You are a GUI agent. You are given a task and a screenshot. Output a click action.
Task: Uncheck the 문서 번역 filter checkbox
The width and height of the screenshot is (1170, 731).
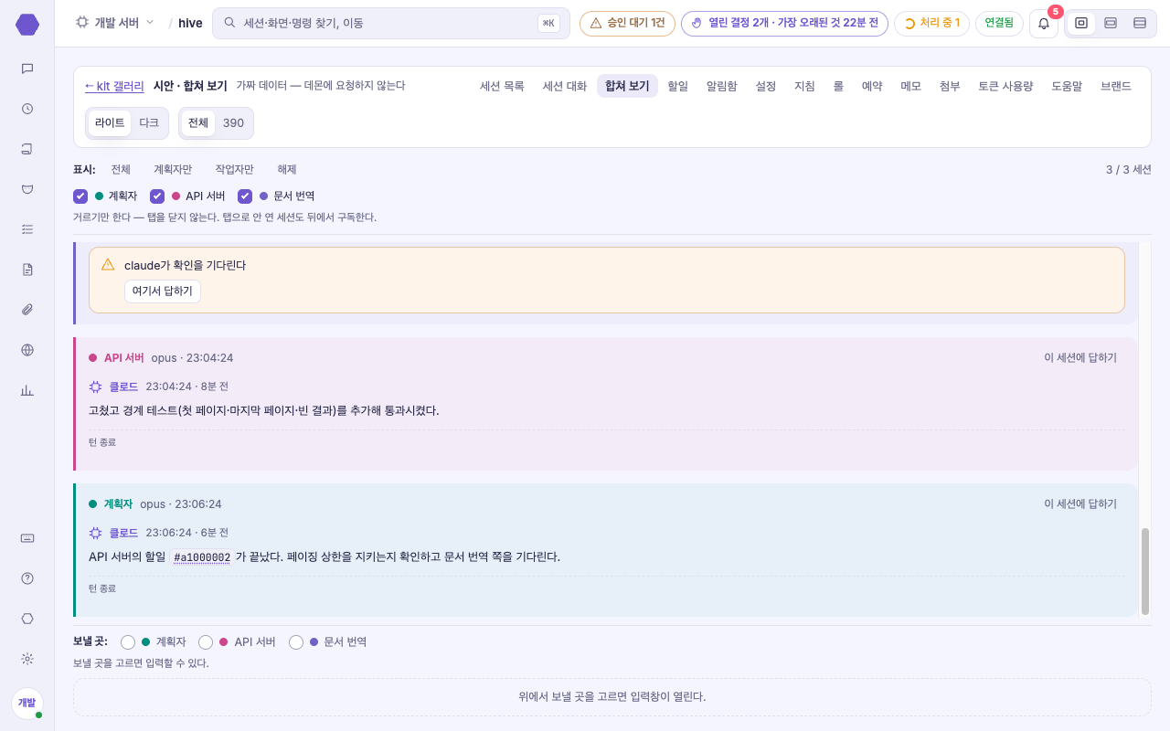click(x=245, y=196)
